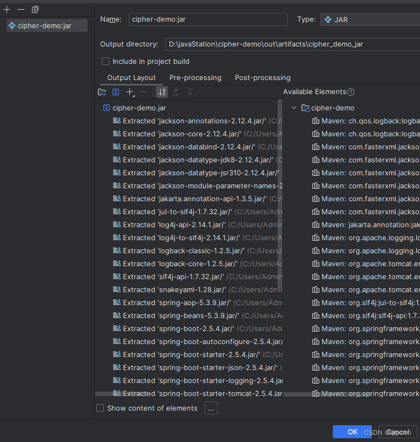Enable Include in project build

click(106, 61)
